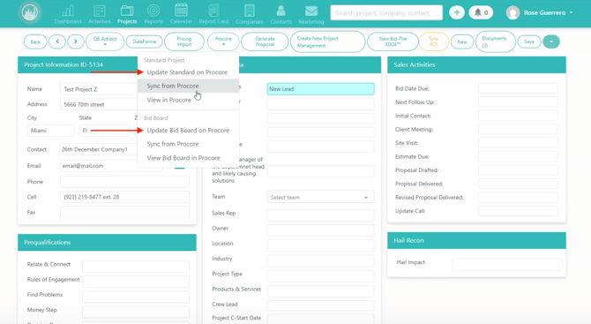Click the City field showing Miami

(51, 131)
